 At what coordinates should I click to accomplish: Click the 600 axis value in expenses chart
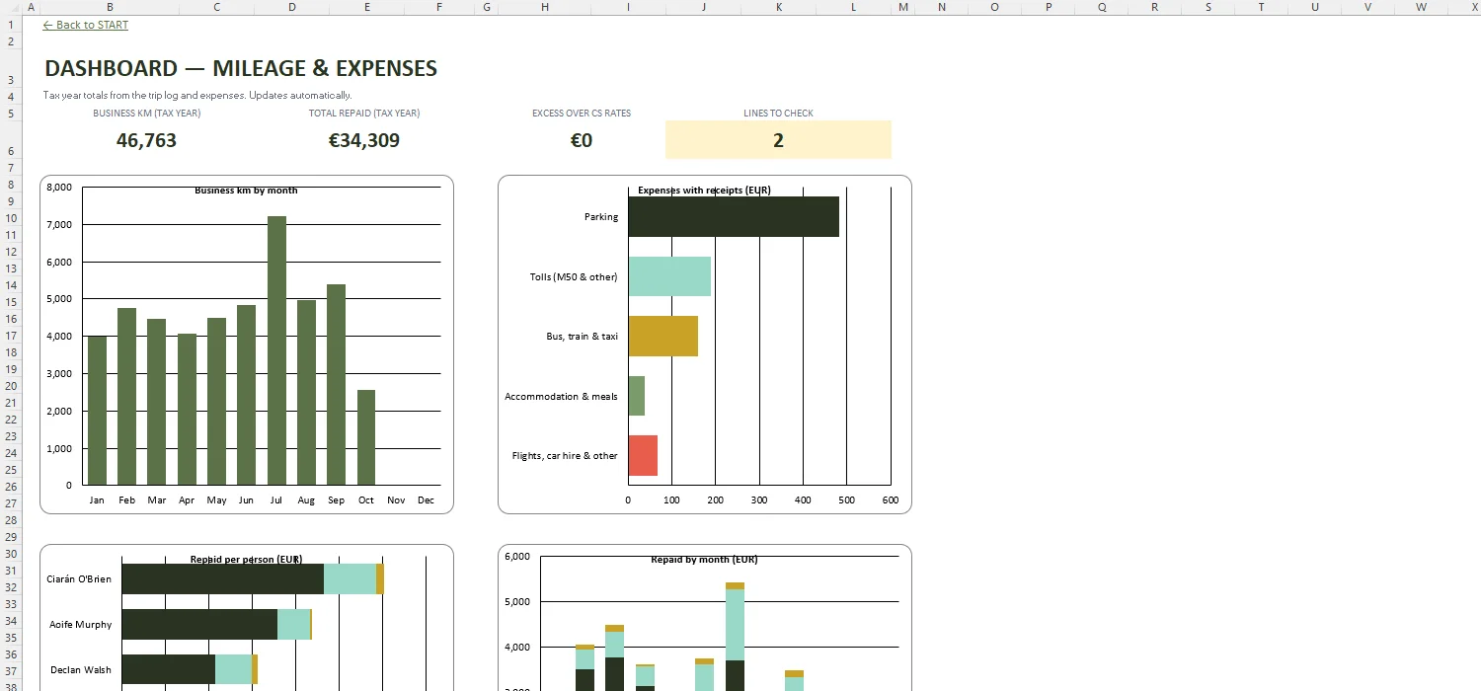[891, 500]
